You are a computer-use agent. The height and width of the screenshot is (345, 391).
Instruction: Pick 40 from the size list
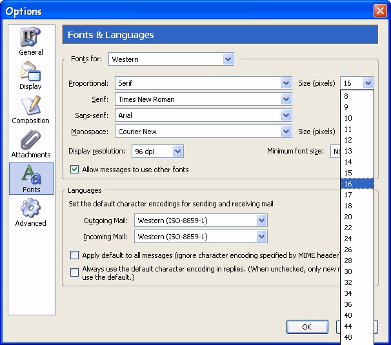pyautogui.click(x=357, y=315)
